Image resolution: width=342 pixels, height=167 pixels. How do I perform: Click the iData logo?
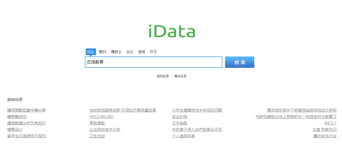[172, 31]
